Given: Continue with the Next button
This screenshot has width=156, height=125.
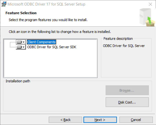Looking at the screenshot, I should (x=100, y=120).
